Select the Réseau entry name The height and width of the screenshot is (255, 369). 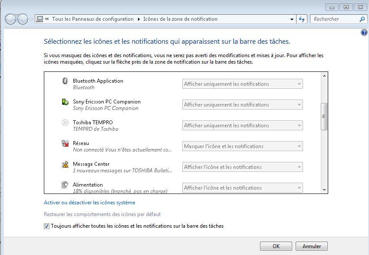click(x=81, y=143)
